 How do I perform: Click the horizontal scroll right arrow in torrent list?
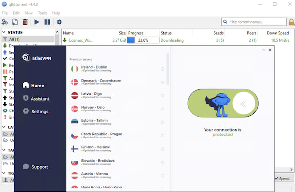click(291, 169)
